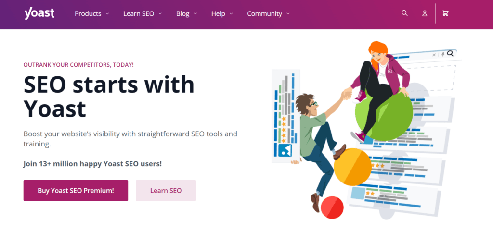Click the Yoast logo
This screenshot has width=493, height=231.
coord(39,13)
